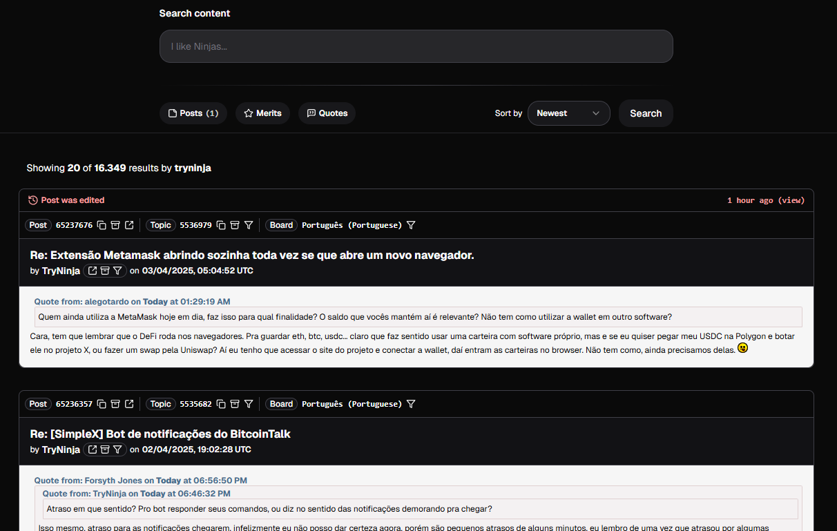
Task: Switch to the Posts tab
Action: [193, 113]
